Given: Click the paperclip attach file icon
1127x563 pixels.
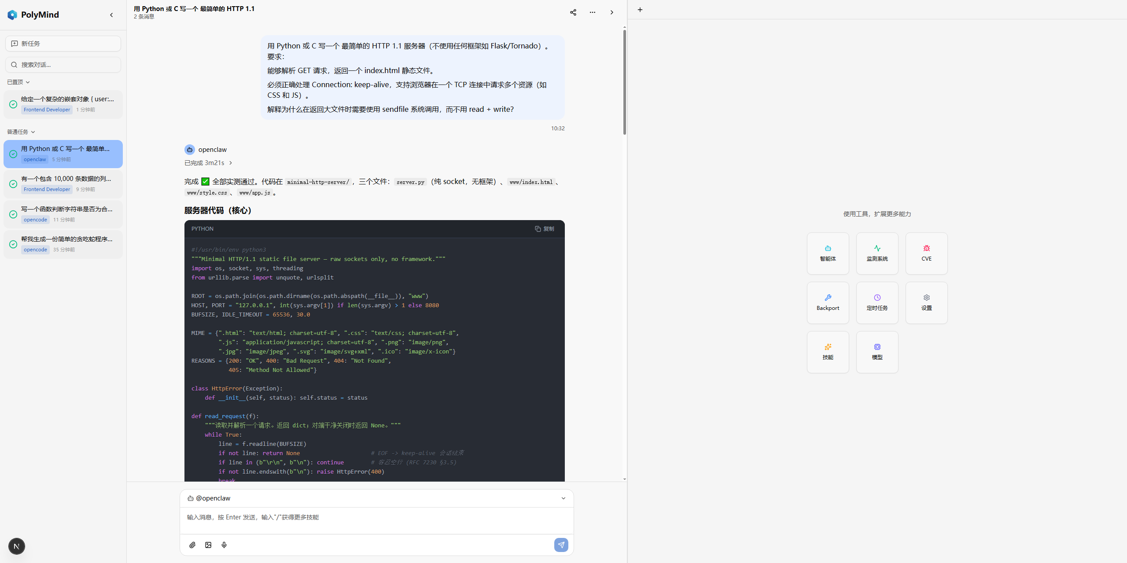Looking at the screenshot, I should pos(192,545).
